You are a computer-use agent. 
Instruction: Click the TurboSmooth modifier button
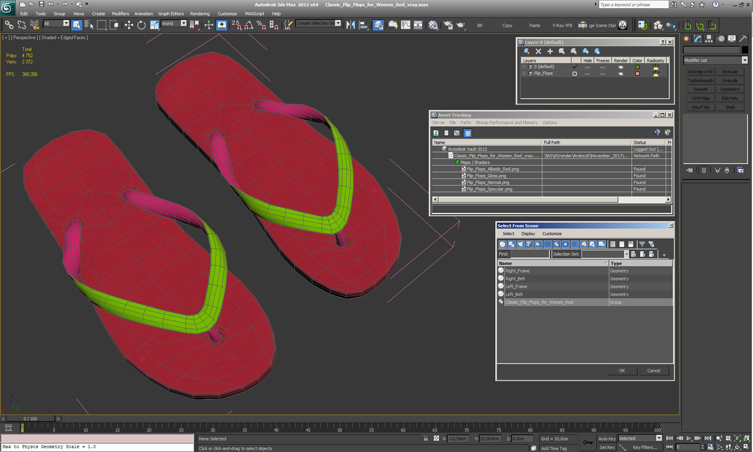(x=701, y=81)
